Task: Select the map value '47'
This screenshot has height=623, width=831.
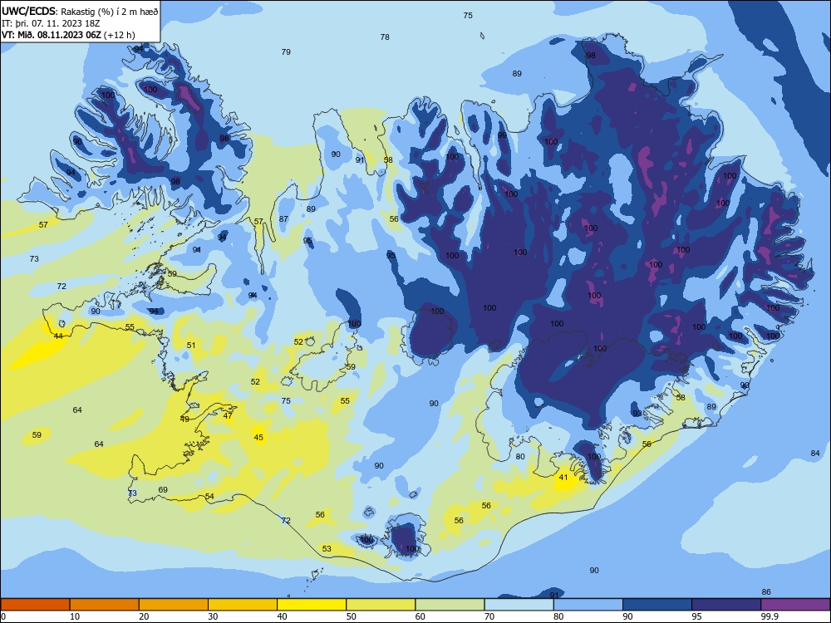Action: 228,416
